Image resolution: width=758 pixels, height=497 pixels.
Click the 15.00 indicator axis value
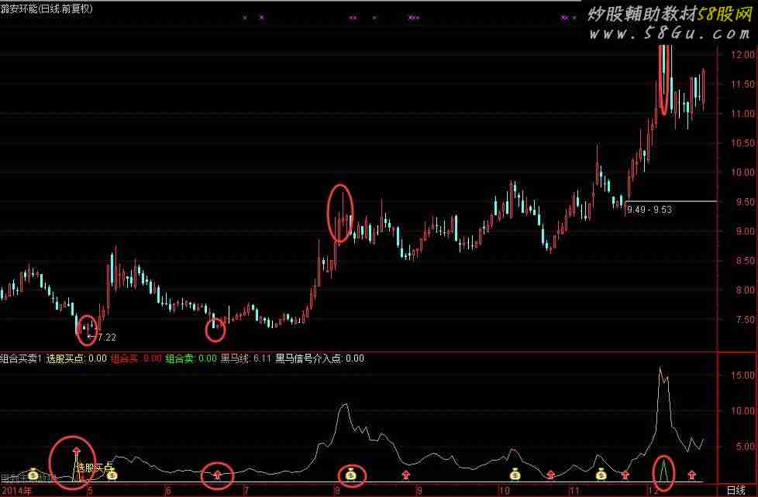tap(742, 375)
